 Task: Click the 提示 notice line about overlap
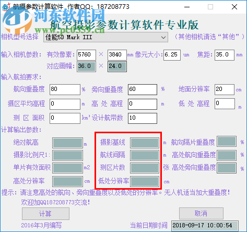tap(116, 193)
